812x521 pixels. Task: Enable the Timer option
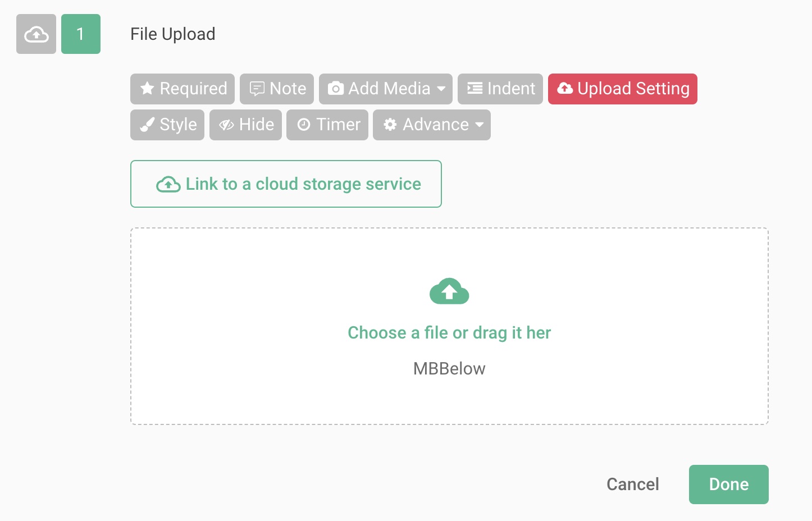point(327,125)
